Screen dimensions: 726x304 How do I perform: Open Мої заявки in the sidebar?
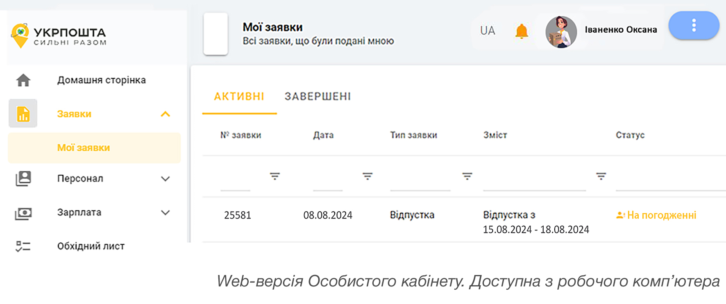tap(84, 148)
